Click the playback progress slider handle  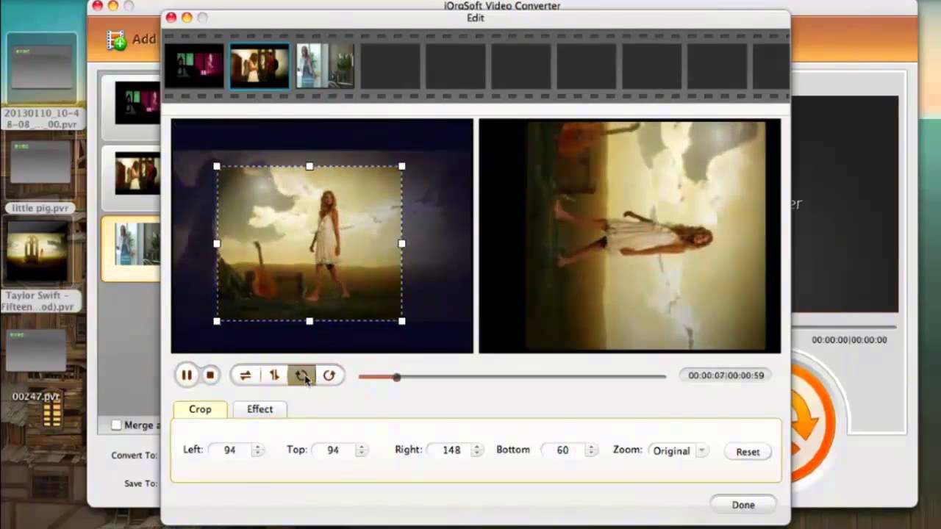point(397,377)
